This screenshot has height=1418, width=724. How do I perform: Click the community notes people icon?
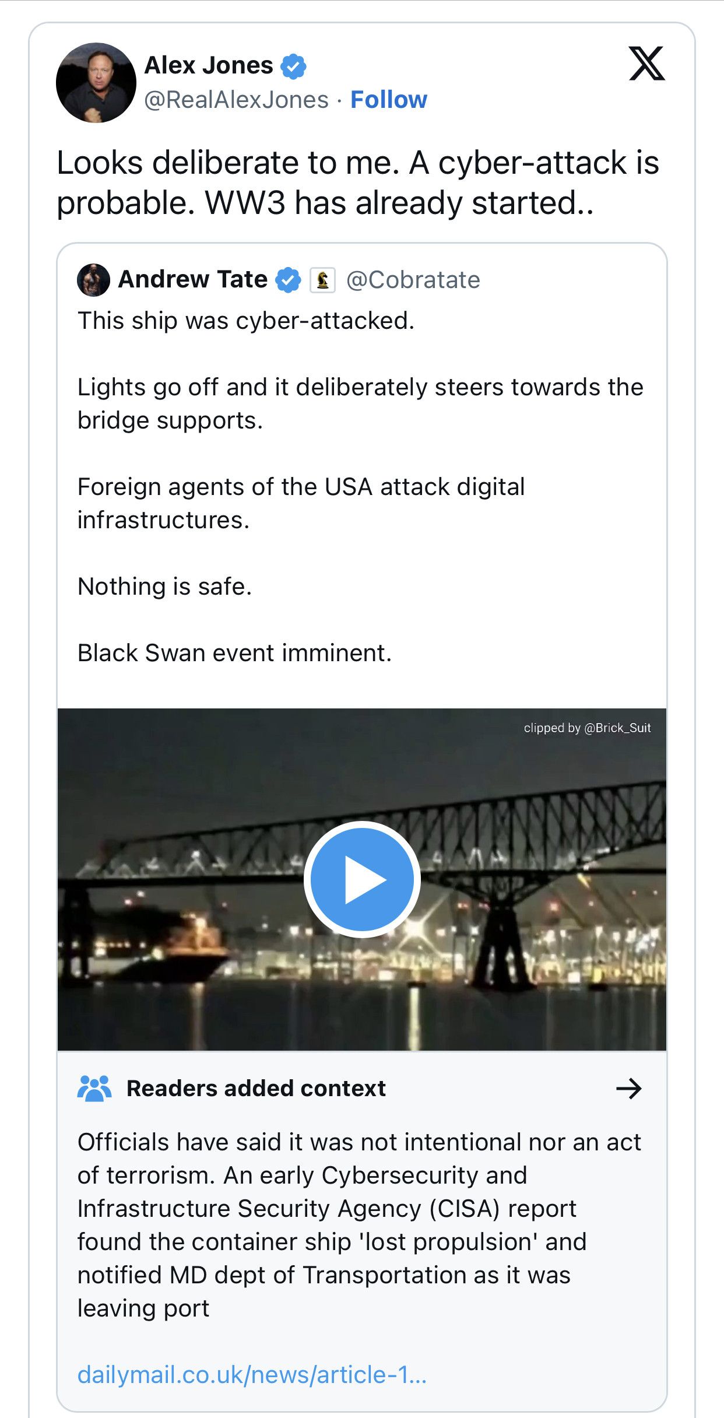tap(94, 1089)
